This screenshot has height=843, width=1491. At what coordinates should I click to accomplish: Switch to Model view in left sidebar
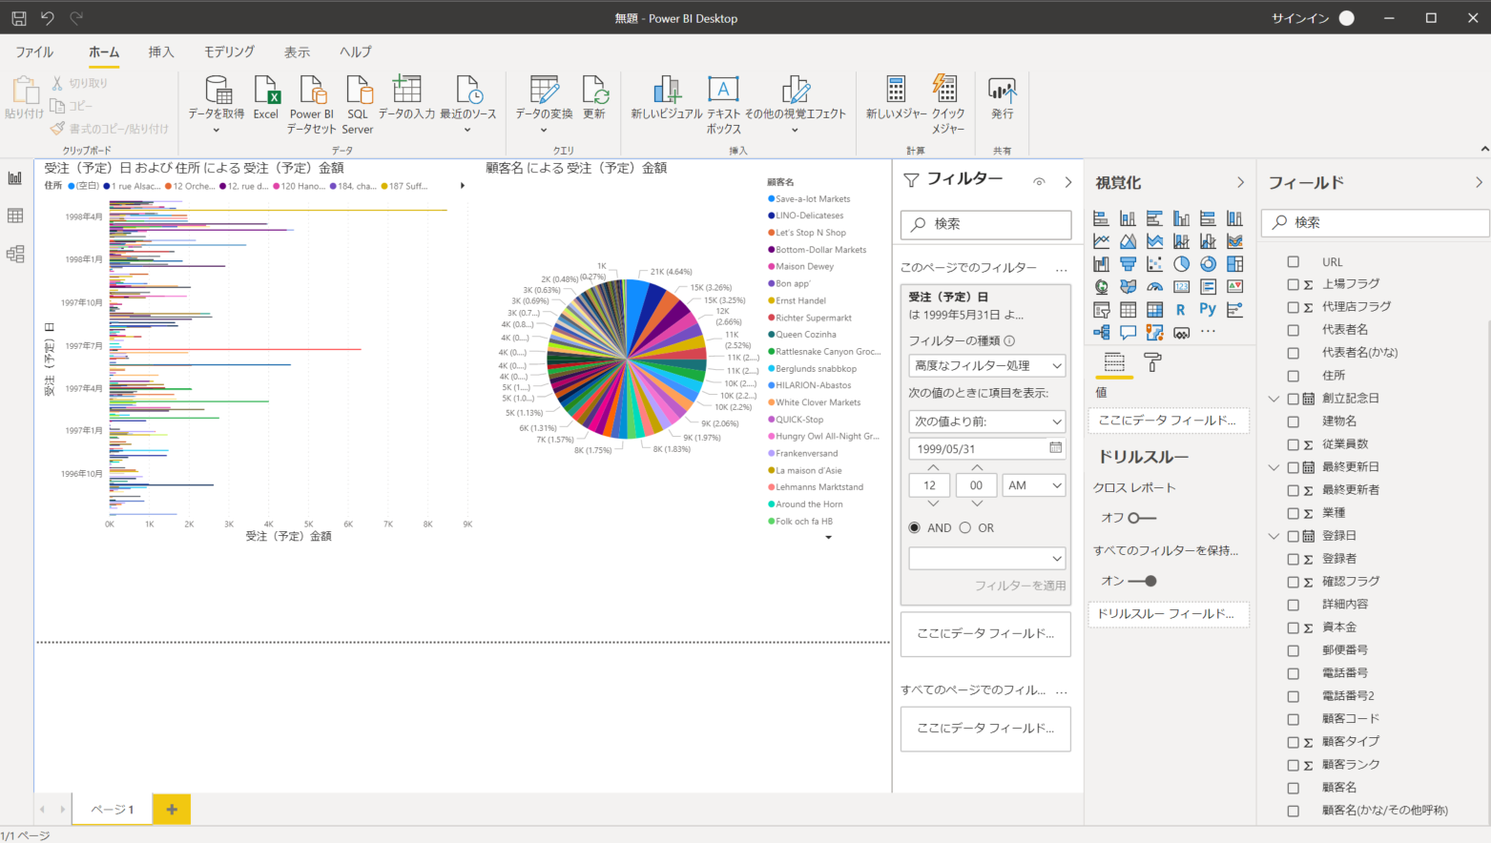click(x=15, y=254)
